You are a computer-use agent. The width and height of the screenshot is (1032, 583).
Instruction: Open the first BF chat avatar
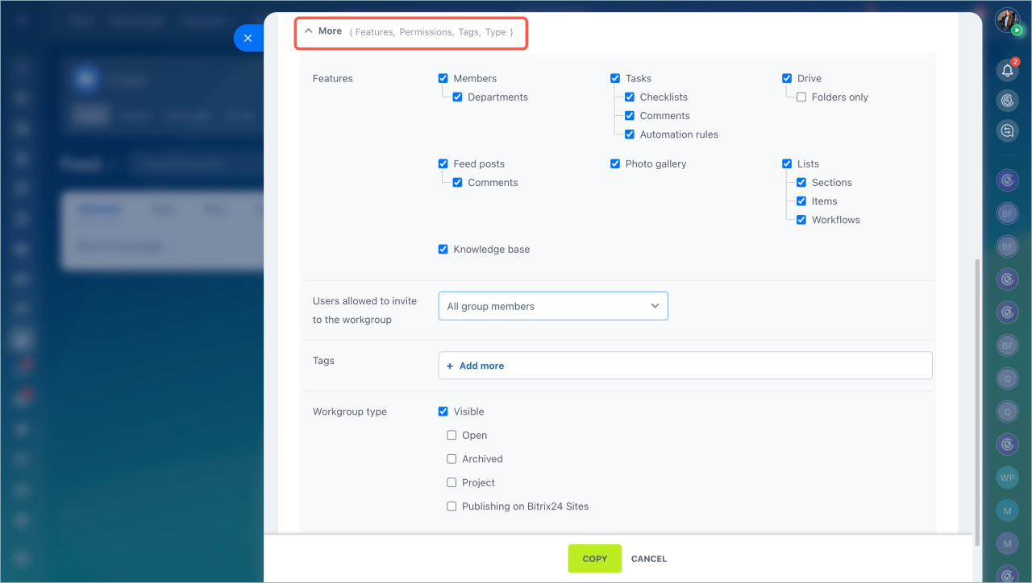click(x=1007, y=213)
